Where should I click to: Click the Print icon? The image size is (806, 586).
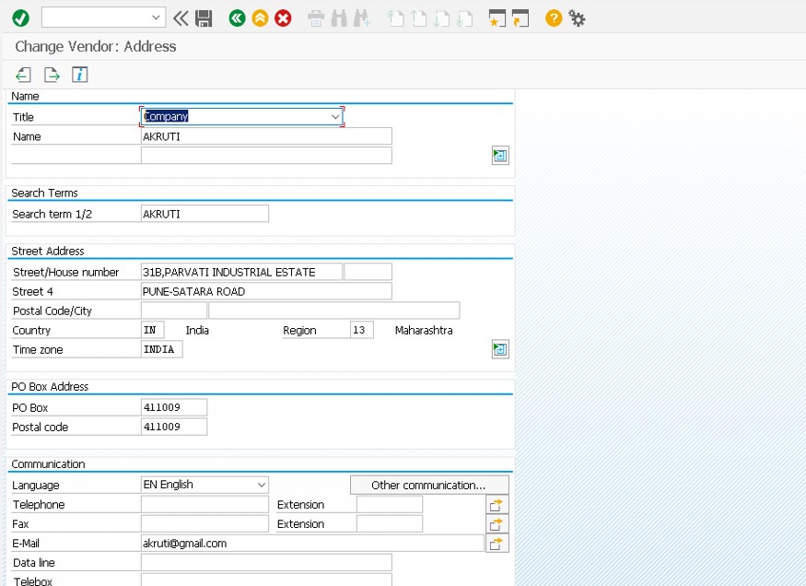pyautogui.click(x=316, y=18)
